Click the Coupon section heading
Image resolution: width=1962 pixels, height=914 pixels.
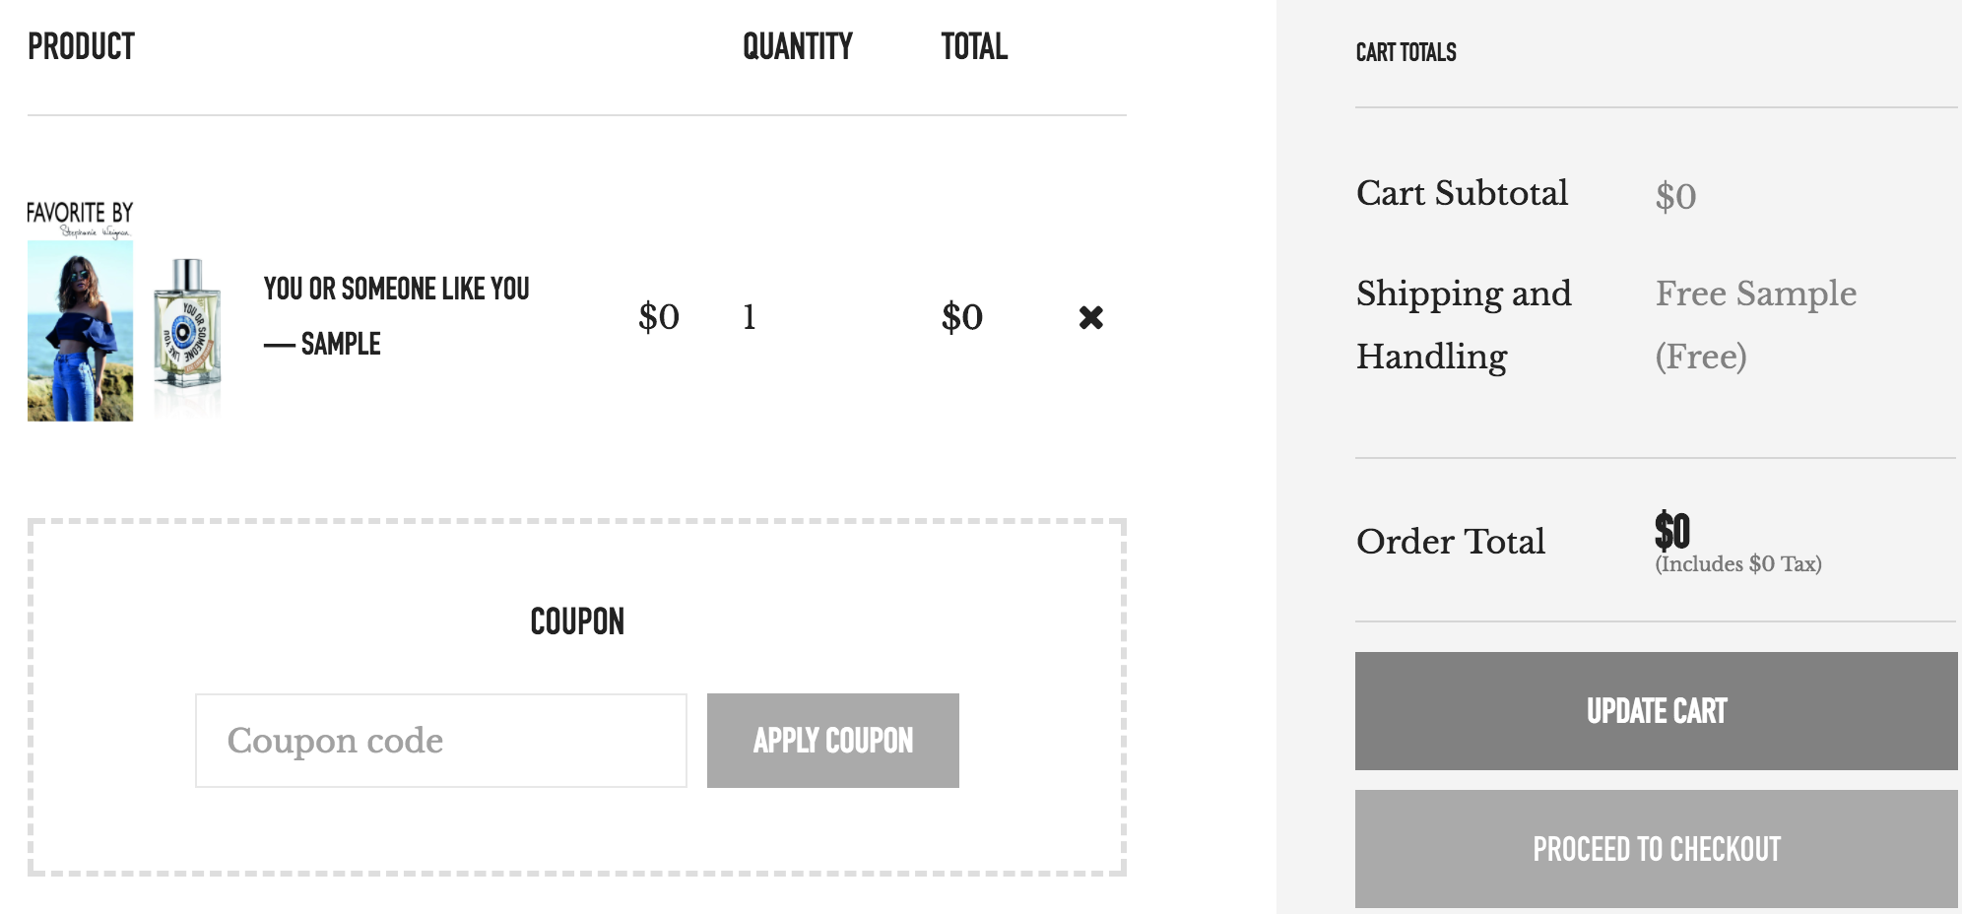pos(577,621)
